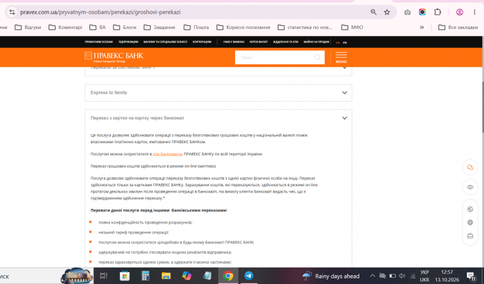Click the ПРАВЕКС БАНК logo

pyautogui.click(x=114, y=57)
